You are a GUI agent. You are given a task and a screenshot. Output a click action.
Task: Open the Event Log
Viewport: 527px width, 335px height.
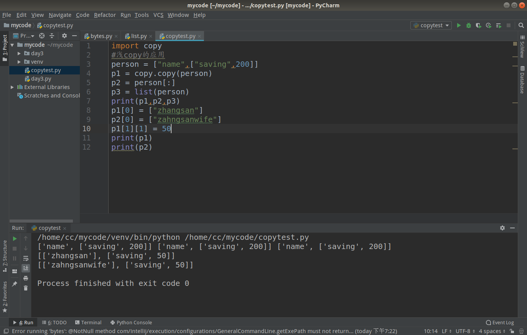point(500,323)
